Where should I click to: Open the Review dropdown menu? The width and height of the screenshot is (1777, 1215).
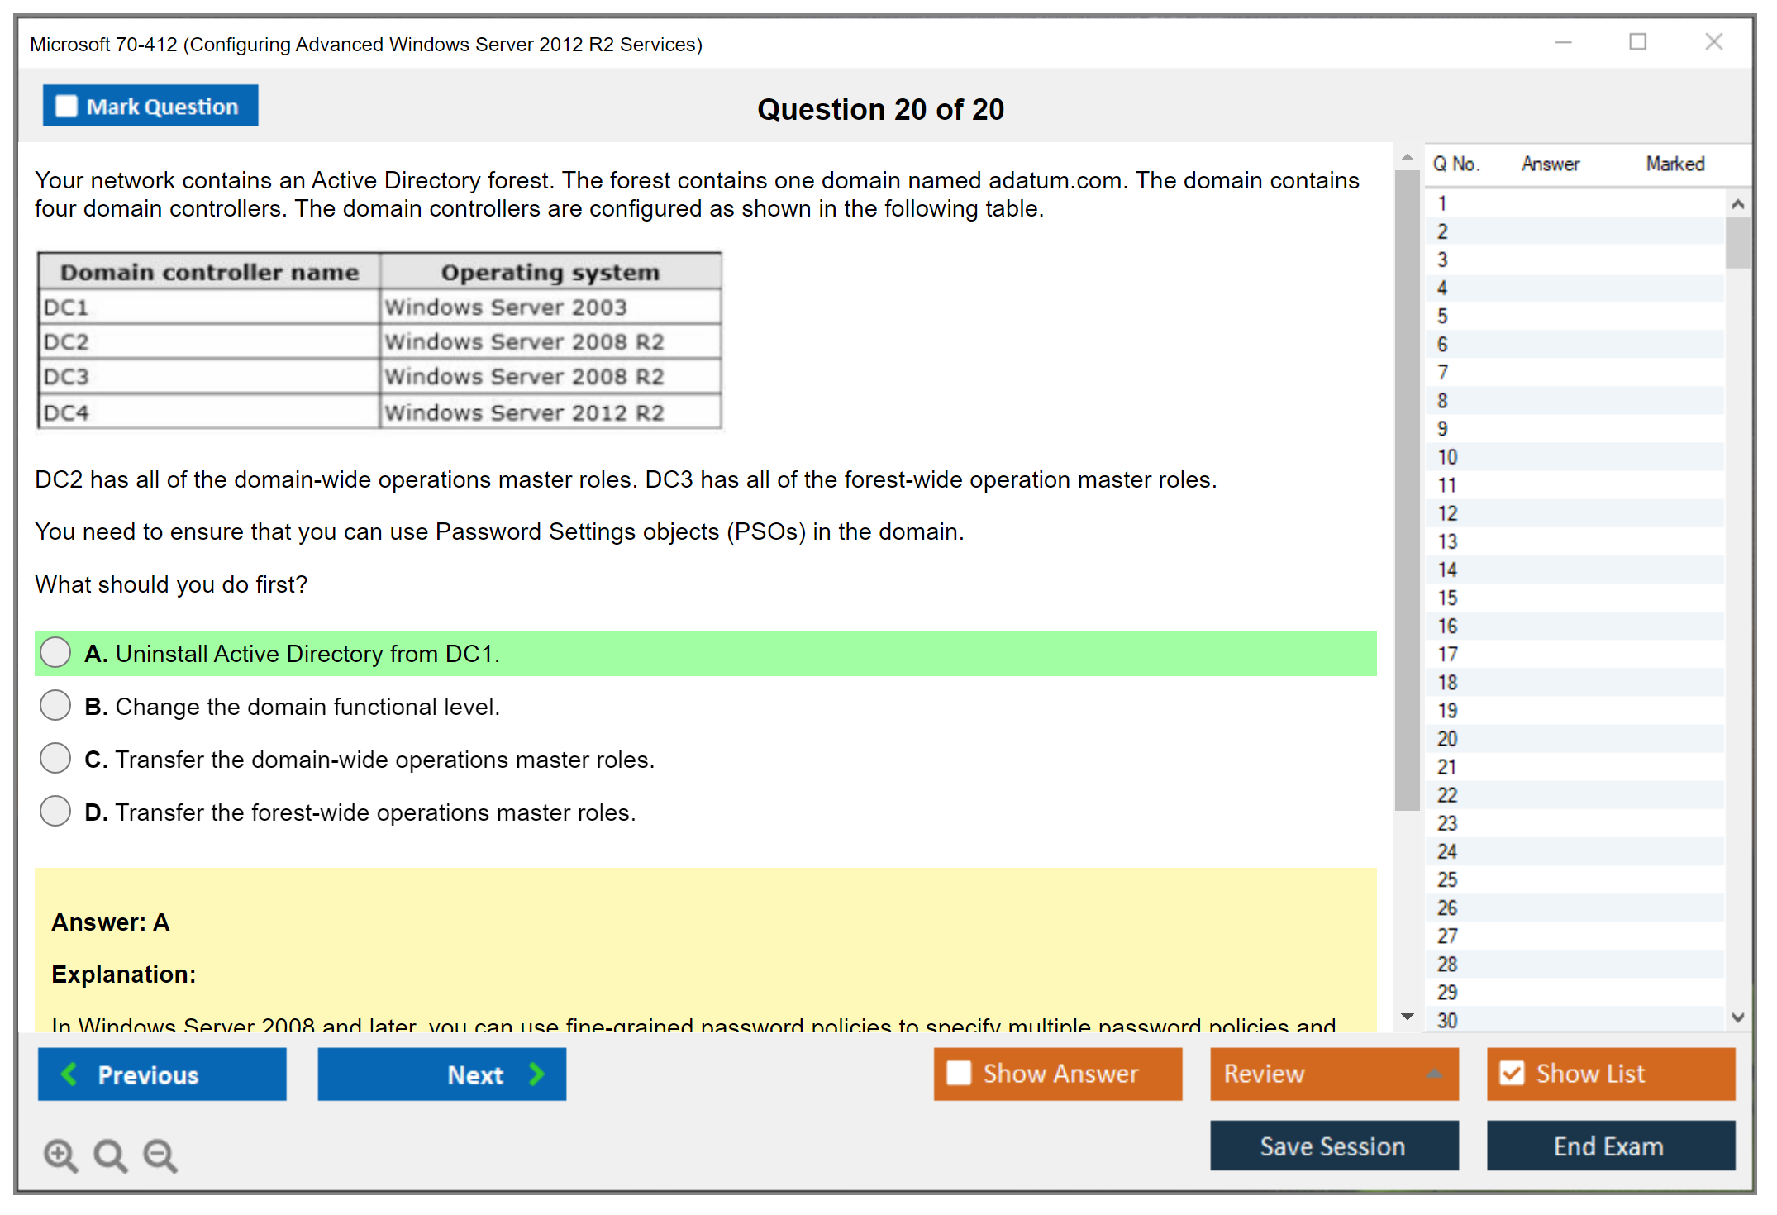click(x=1434, y=1074)
